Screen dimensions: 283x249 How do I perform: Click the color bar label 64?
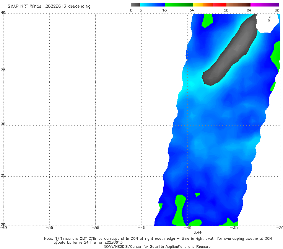249,10
